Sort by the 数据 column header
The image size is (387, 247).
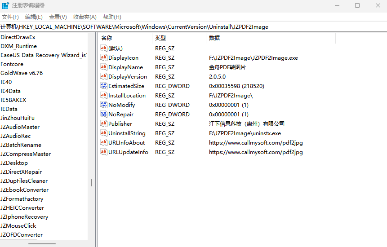271,38
